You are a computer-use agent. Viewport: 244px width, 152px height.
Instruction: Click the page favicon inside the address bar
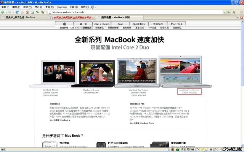click(50, 12)
